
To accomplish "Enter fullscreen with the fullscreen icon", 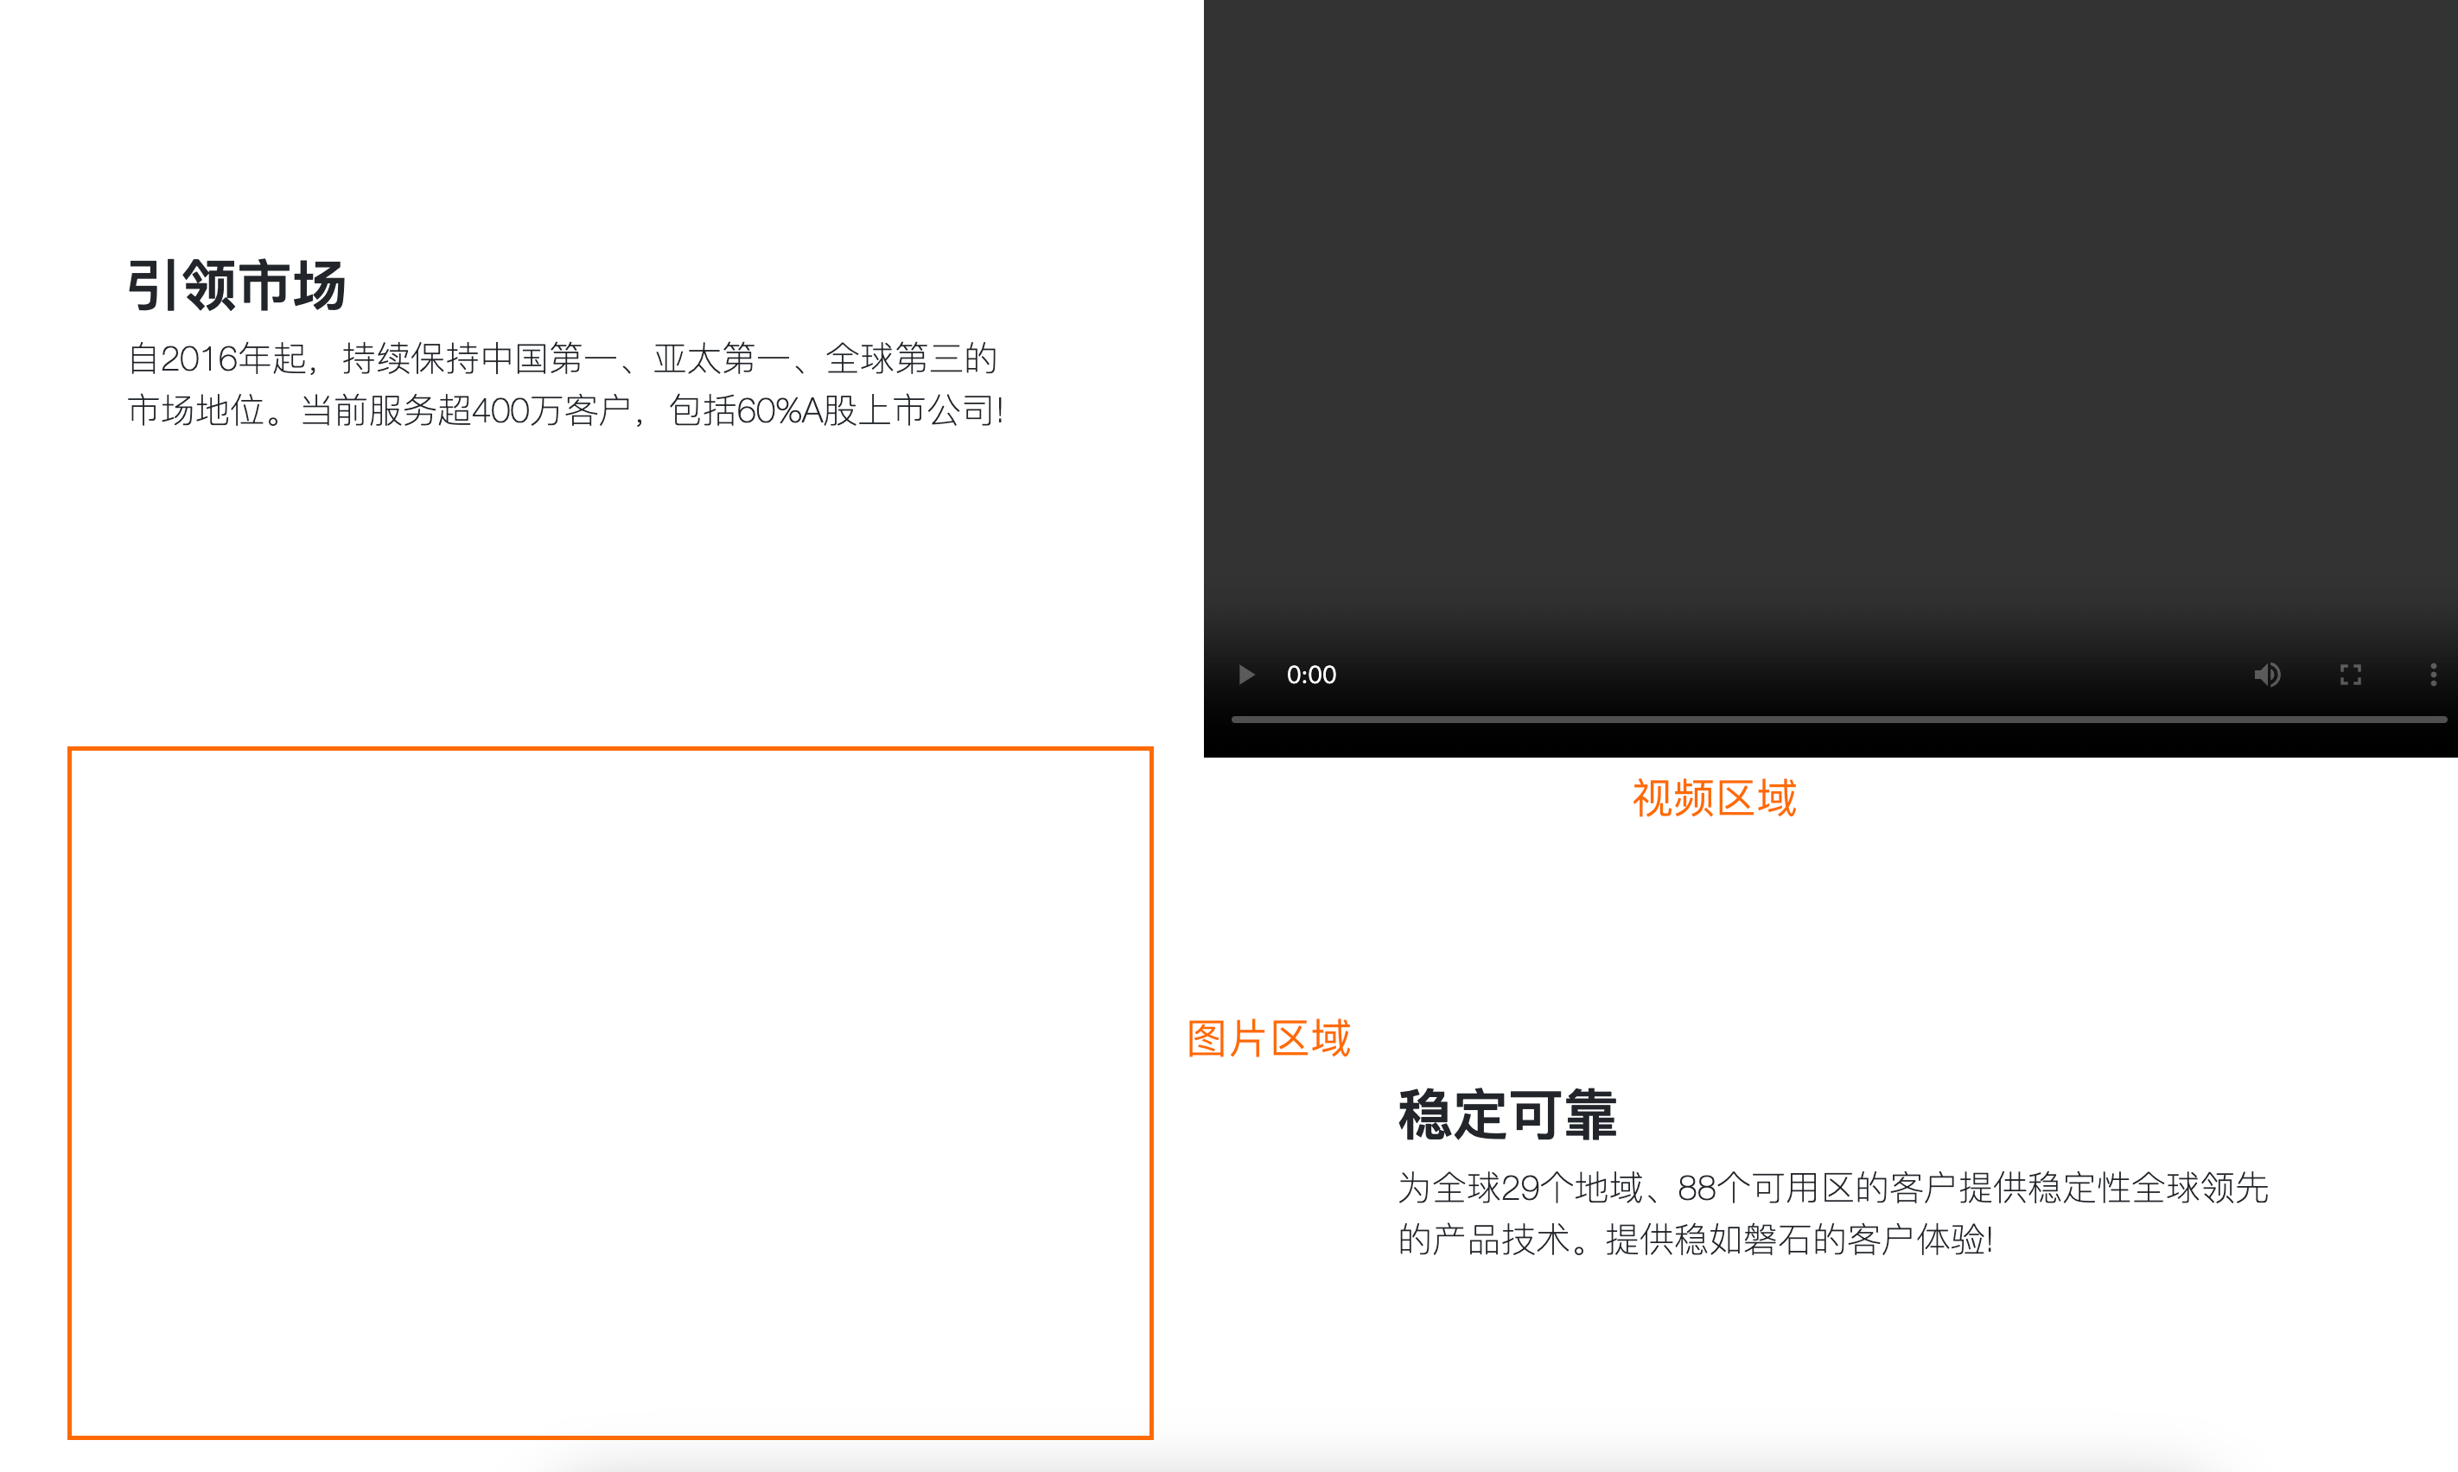I will tap(2350, 675).
